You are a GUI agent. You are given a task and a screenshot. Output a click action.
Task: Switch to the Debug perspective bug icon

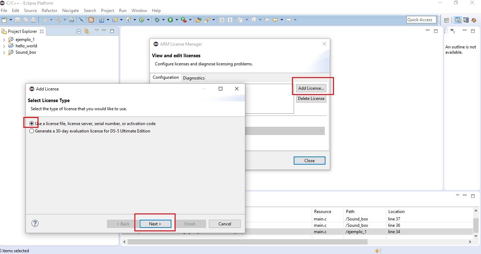(x=474, y=20)
